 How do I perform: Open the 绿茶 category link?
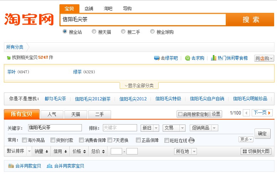click(x=77, y=72)
